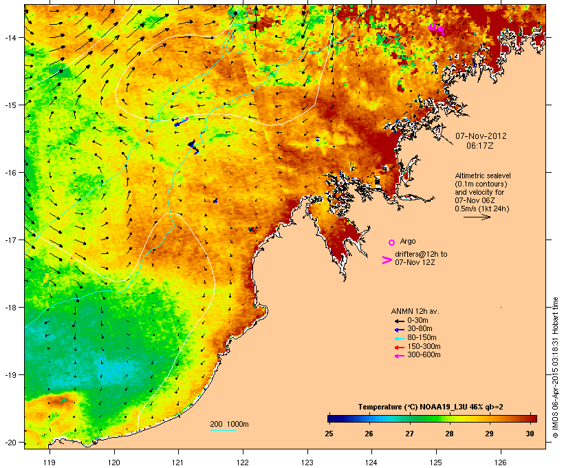Click the 0.5m/s velocity scale arrow
This screenshot has width=564, height=468.
coord(477,217)
